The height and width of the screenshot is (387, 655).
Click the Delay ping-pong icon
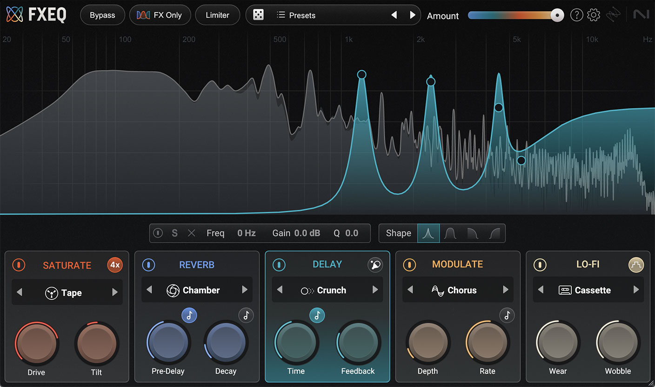pos(375,264)
